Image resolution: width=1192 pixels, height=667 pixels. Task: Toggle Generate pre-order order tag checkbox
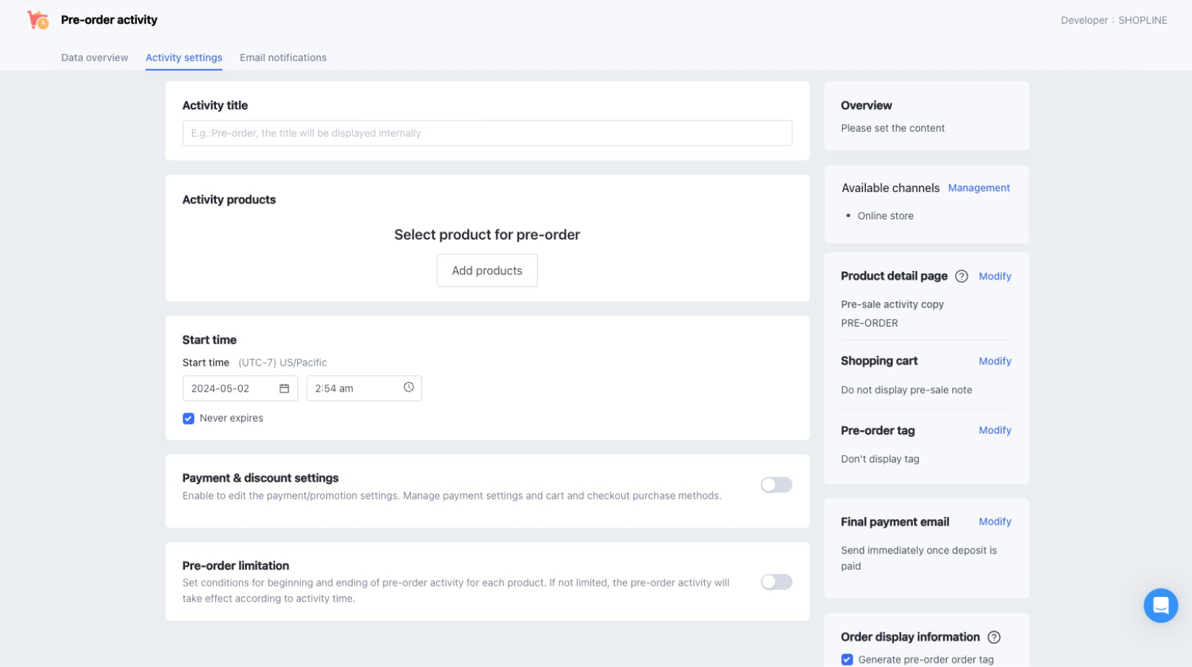point(847,659)
